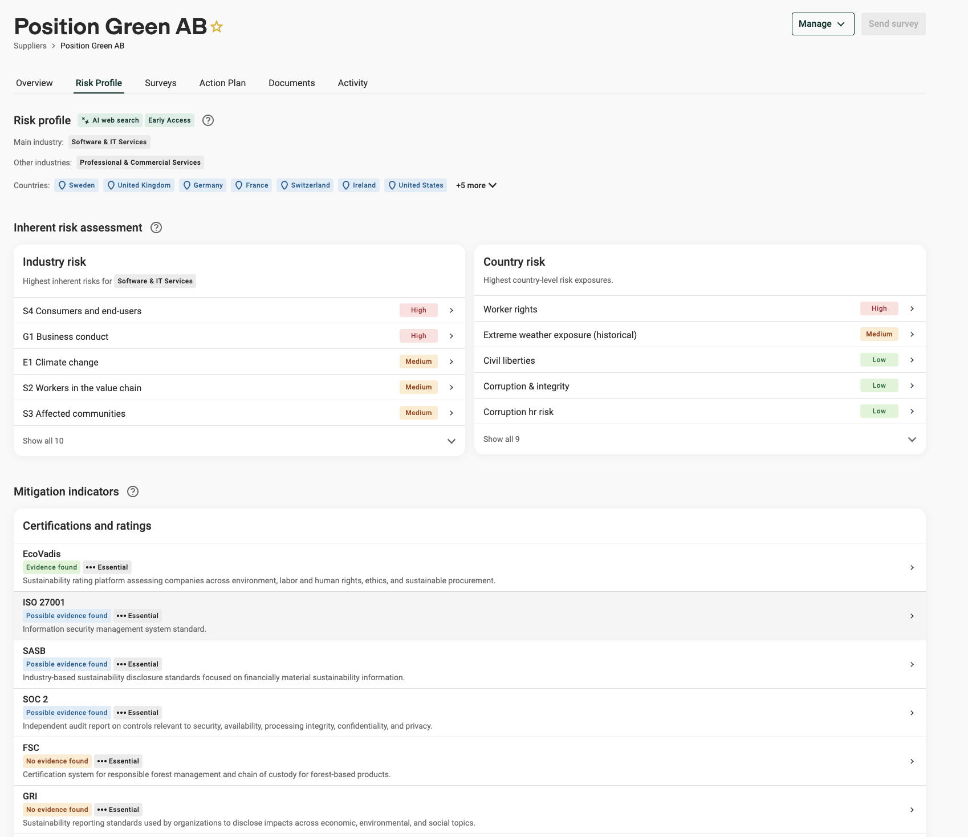Click High badge for G1 Business conduct
This screenshot has width=968, height=837.
tap(418, 336)
